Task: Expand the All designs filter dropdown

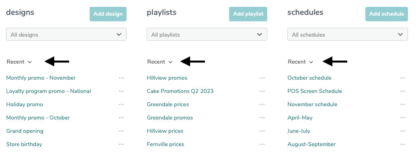Action: (x=66, y=35)
